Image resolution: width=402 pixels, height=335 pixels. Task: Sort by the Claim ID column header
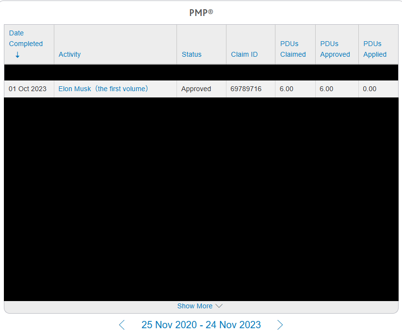tap(244, 54)
